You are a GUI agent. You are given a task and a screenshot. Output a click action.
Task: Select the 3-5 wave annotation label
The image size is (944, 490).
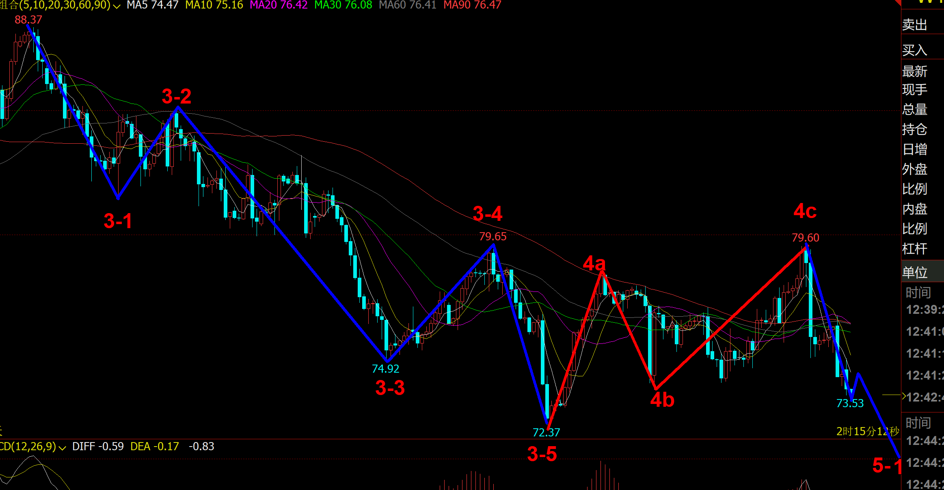pyautogui.click(x=542, y=454)
